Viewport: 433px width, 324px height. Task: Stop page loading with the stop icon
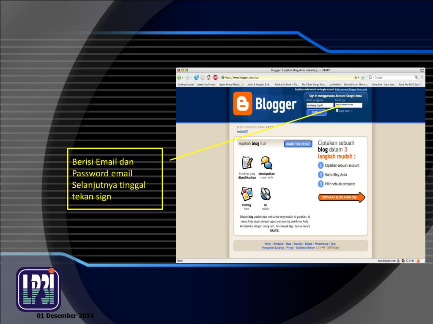203,78
